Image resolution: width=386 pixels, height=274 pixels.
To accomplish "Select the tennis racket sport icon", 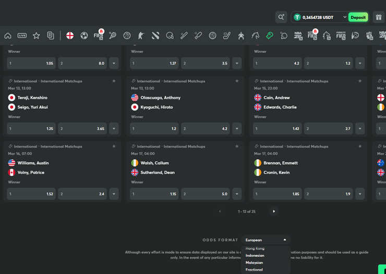I will point(113,36).
